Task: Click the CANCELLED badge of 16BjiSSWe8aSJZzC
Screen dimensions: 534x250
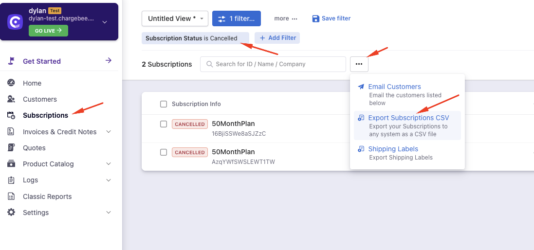Action: click(190, 124)
